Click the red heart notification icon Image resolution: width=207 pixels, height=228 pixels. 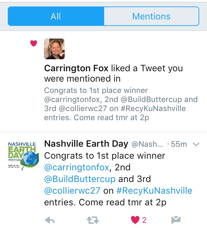[x=34, y=43]
